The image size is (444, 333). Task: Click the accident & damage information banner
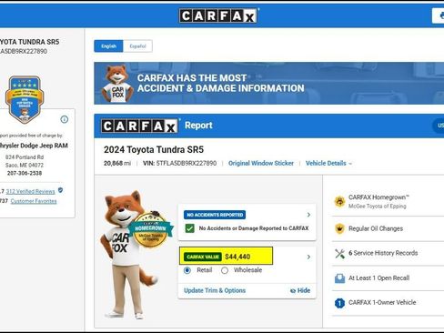click(x=268, y=84)
